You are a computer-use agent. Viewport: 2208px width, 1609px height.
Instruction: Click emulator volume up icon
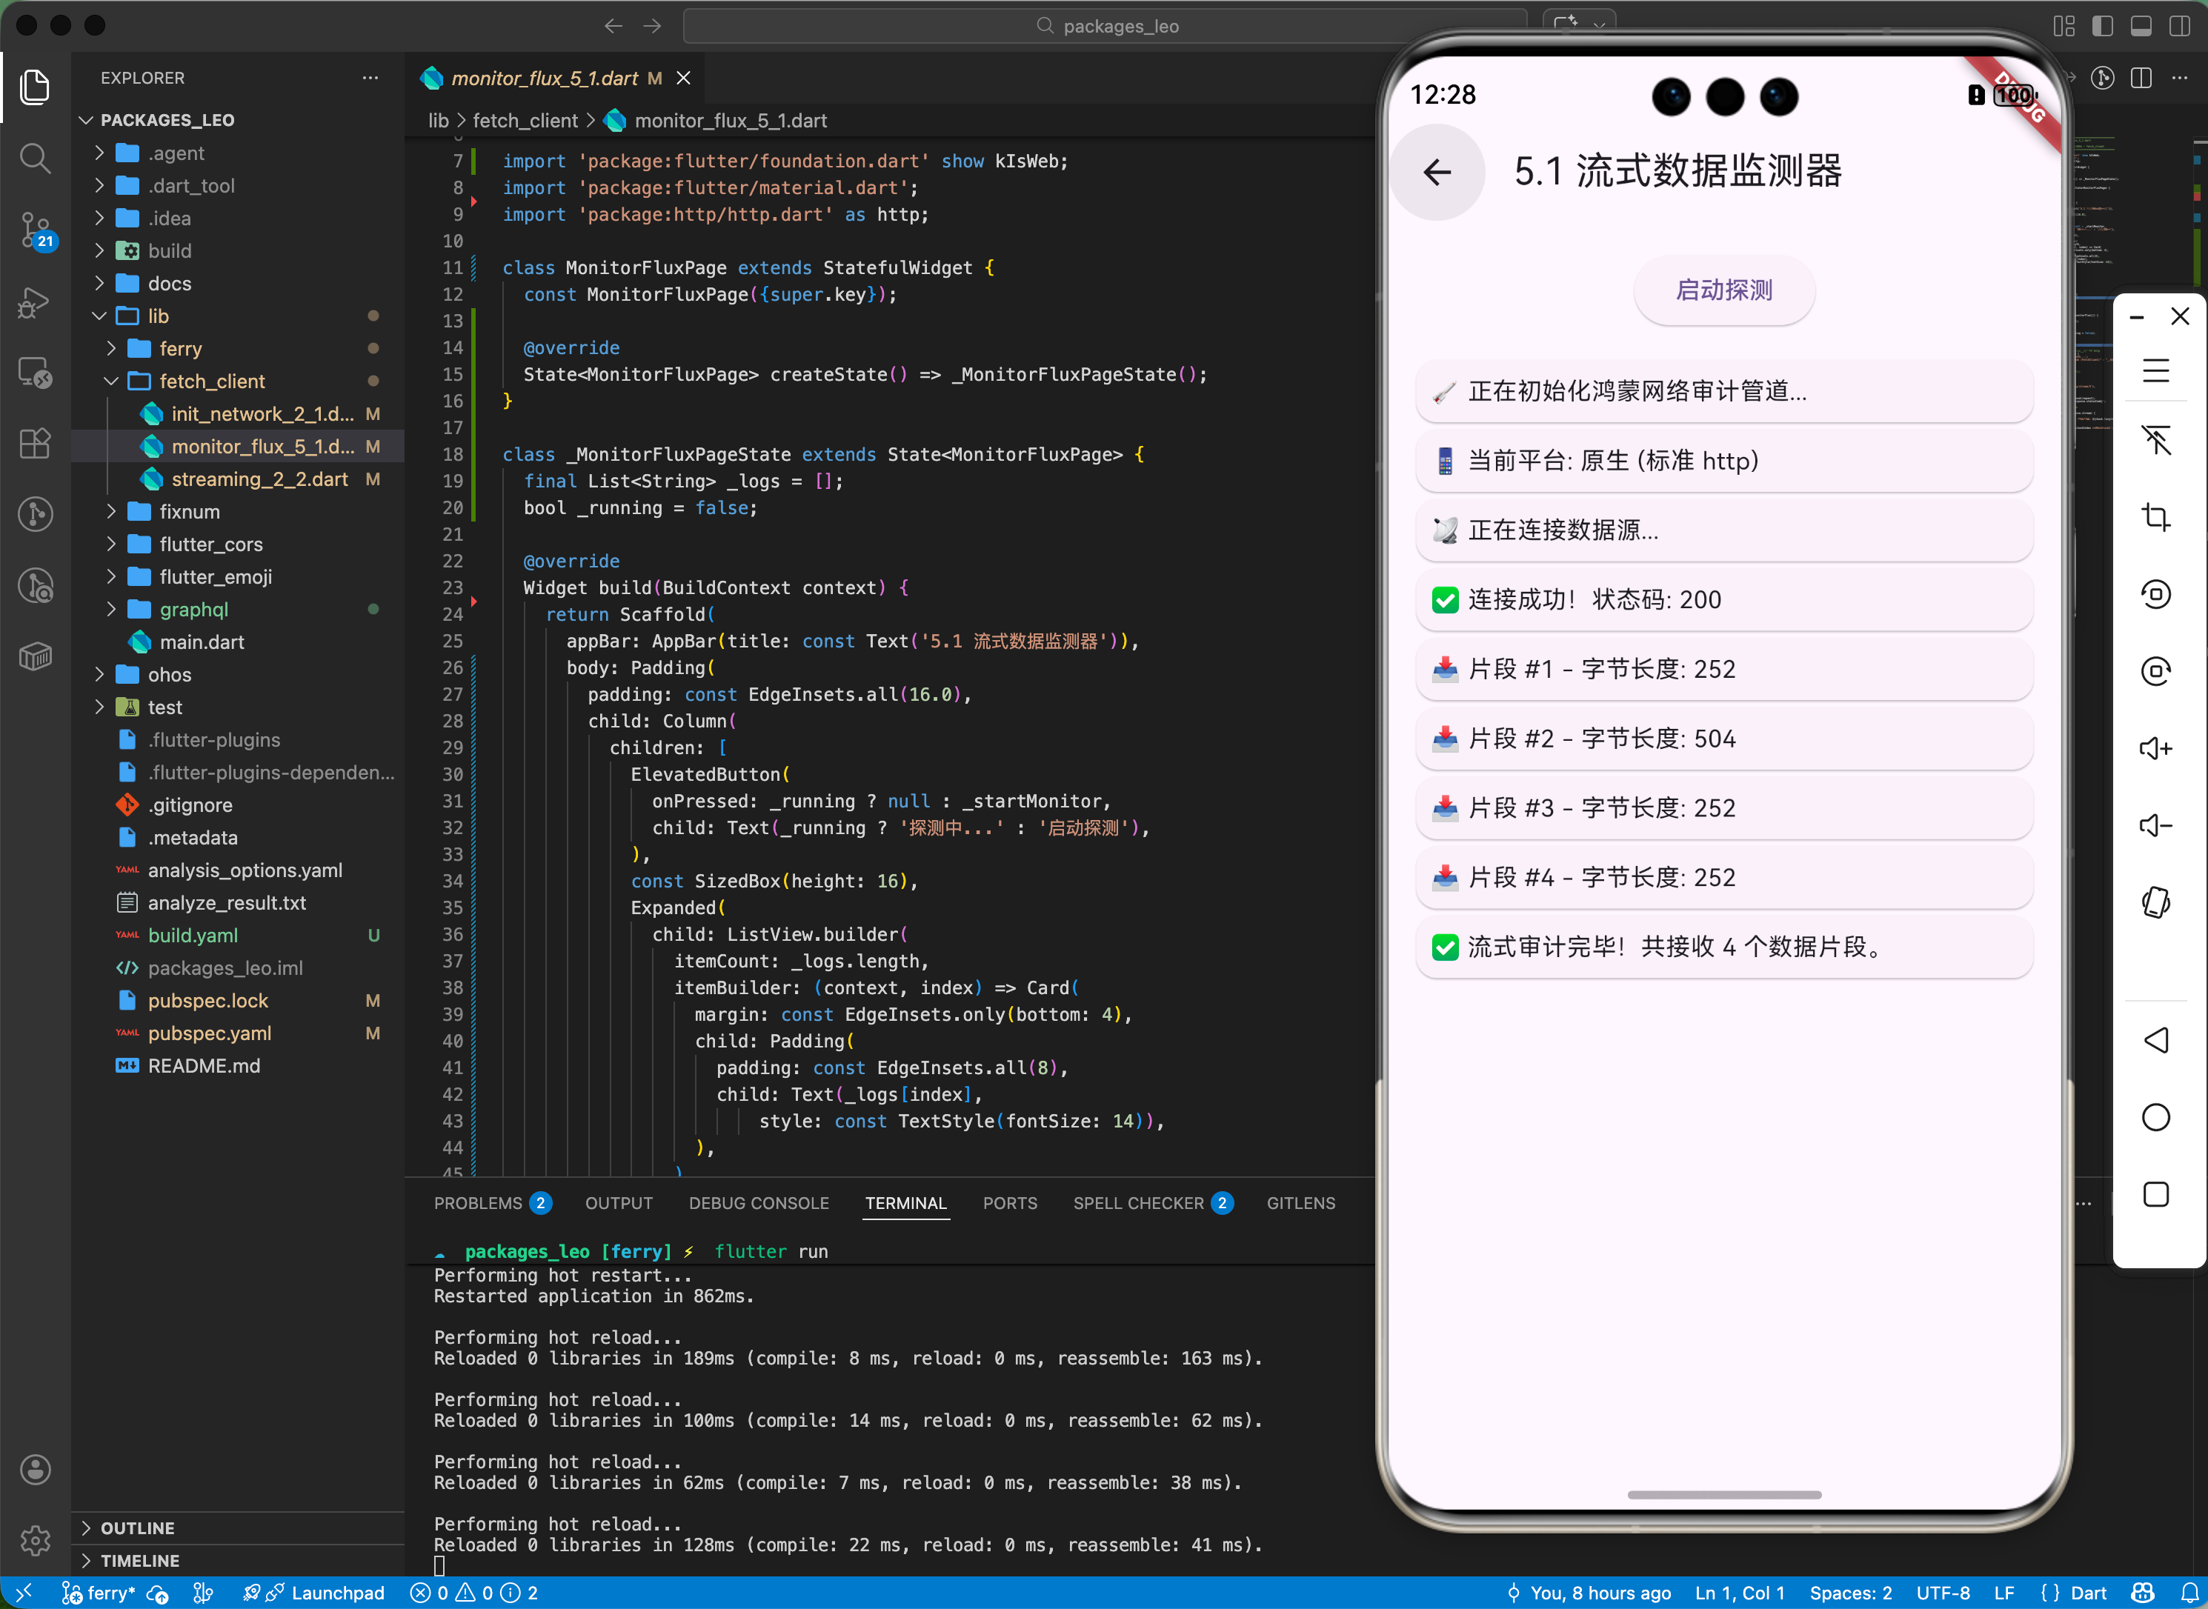point(2155,748)
